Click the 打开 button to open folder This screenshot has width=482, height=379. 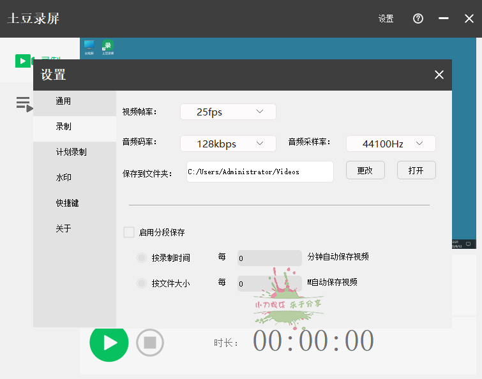(x=416, y=170)
